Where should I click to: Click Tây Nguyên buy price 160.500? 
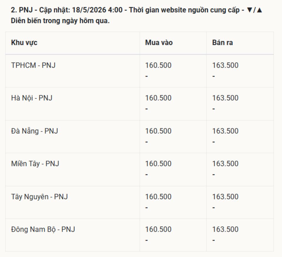158,197
